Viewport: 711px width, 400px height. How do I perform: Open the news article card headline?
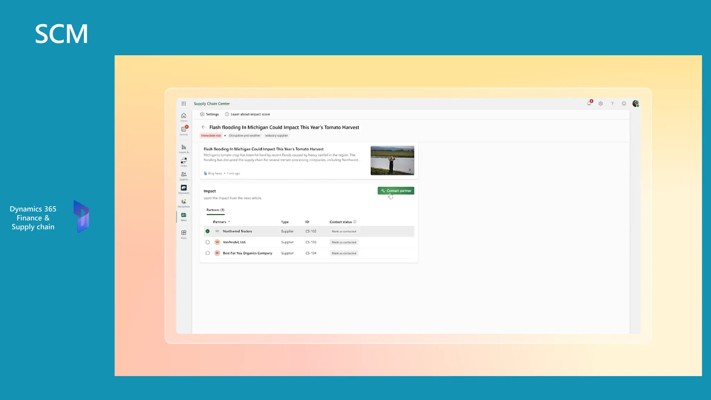(x=264, y=149)
